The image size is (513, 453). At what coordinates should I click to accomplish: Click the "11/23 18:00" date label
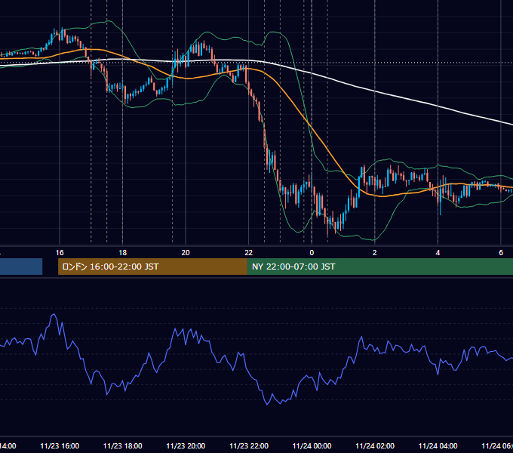click(123, 445)
